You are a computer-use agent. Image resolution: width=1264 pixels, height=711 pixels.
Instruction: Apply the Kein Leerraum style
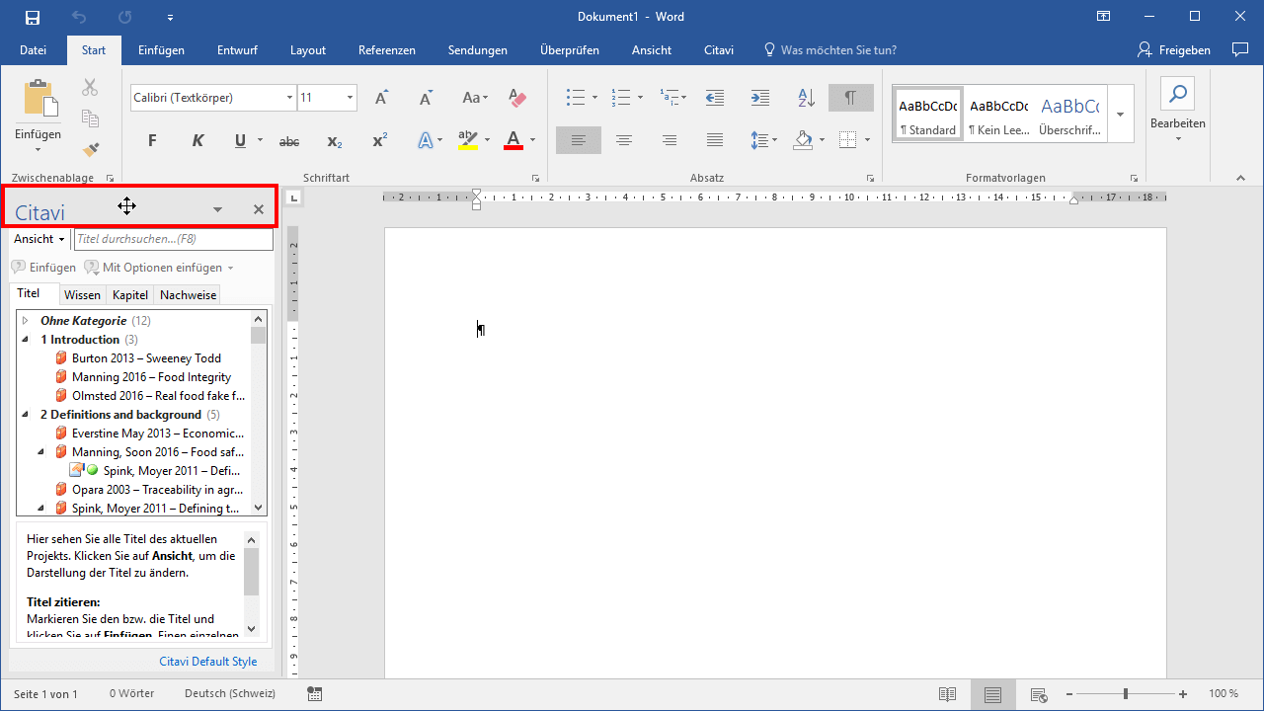click(x=998, y=114)
